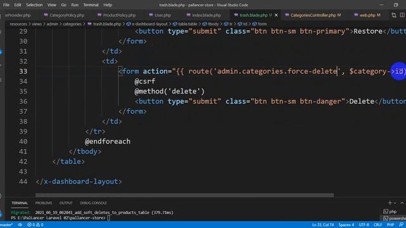Screen dimensions: 406x228
Task: Click line number 36 in the gutter
Action: pos(23,101)
